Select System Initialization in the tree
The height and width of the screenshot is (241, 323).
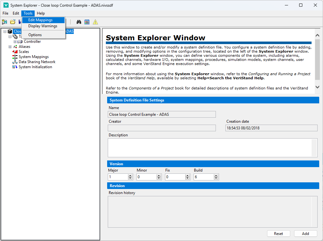(x=35, y=67)
